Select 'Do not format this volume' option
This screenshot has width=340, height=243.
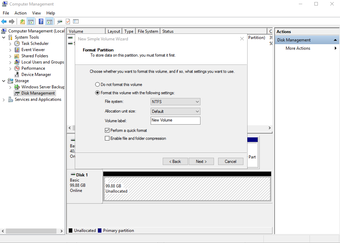click(x=98, y=85)
